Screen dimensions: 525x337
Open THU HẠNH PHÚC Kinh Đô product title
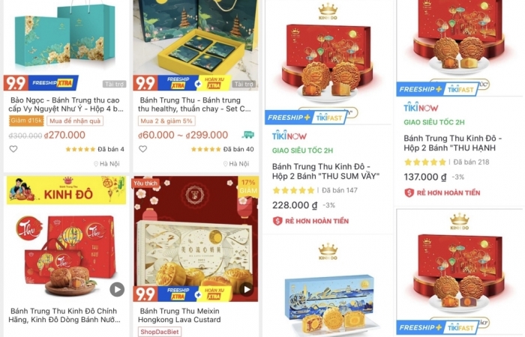(453, 143)
